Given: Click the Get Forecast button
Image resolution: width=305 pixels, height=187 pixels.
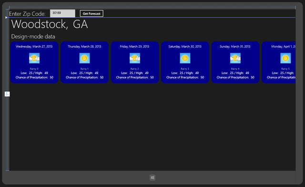Looking at the screenshot, I should tap(91, 13).
